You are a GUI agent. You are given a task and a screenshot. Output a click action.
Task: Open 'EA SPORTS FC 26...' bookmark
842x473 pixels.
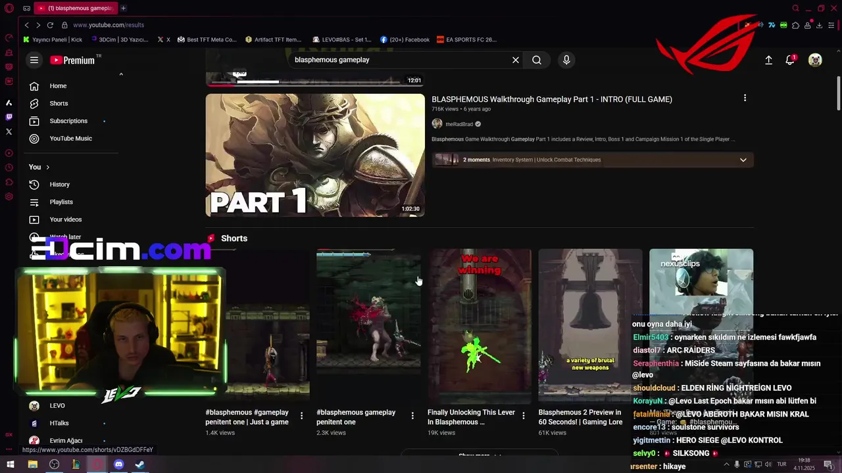[x=467, y=39]
